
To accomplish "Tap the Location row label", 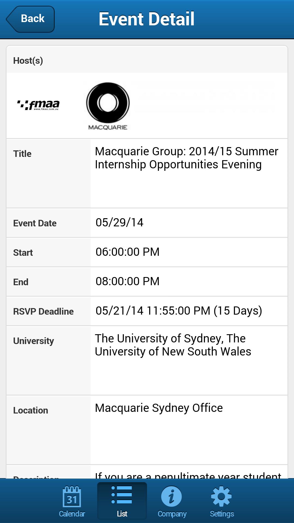I will coord(30,411).
